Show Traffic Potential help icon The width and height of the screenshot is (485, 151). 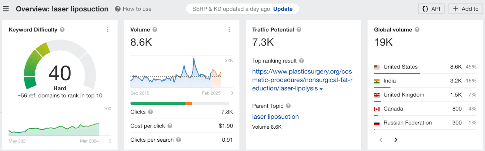pyautogui.click(x=299, y=30)
